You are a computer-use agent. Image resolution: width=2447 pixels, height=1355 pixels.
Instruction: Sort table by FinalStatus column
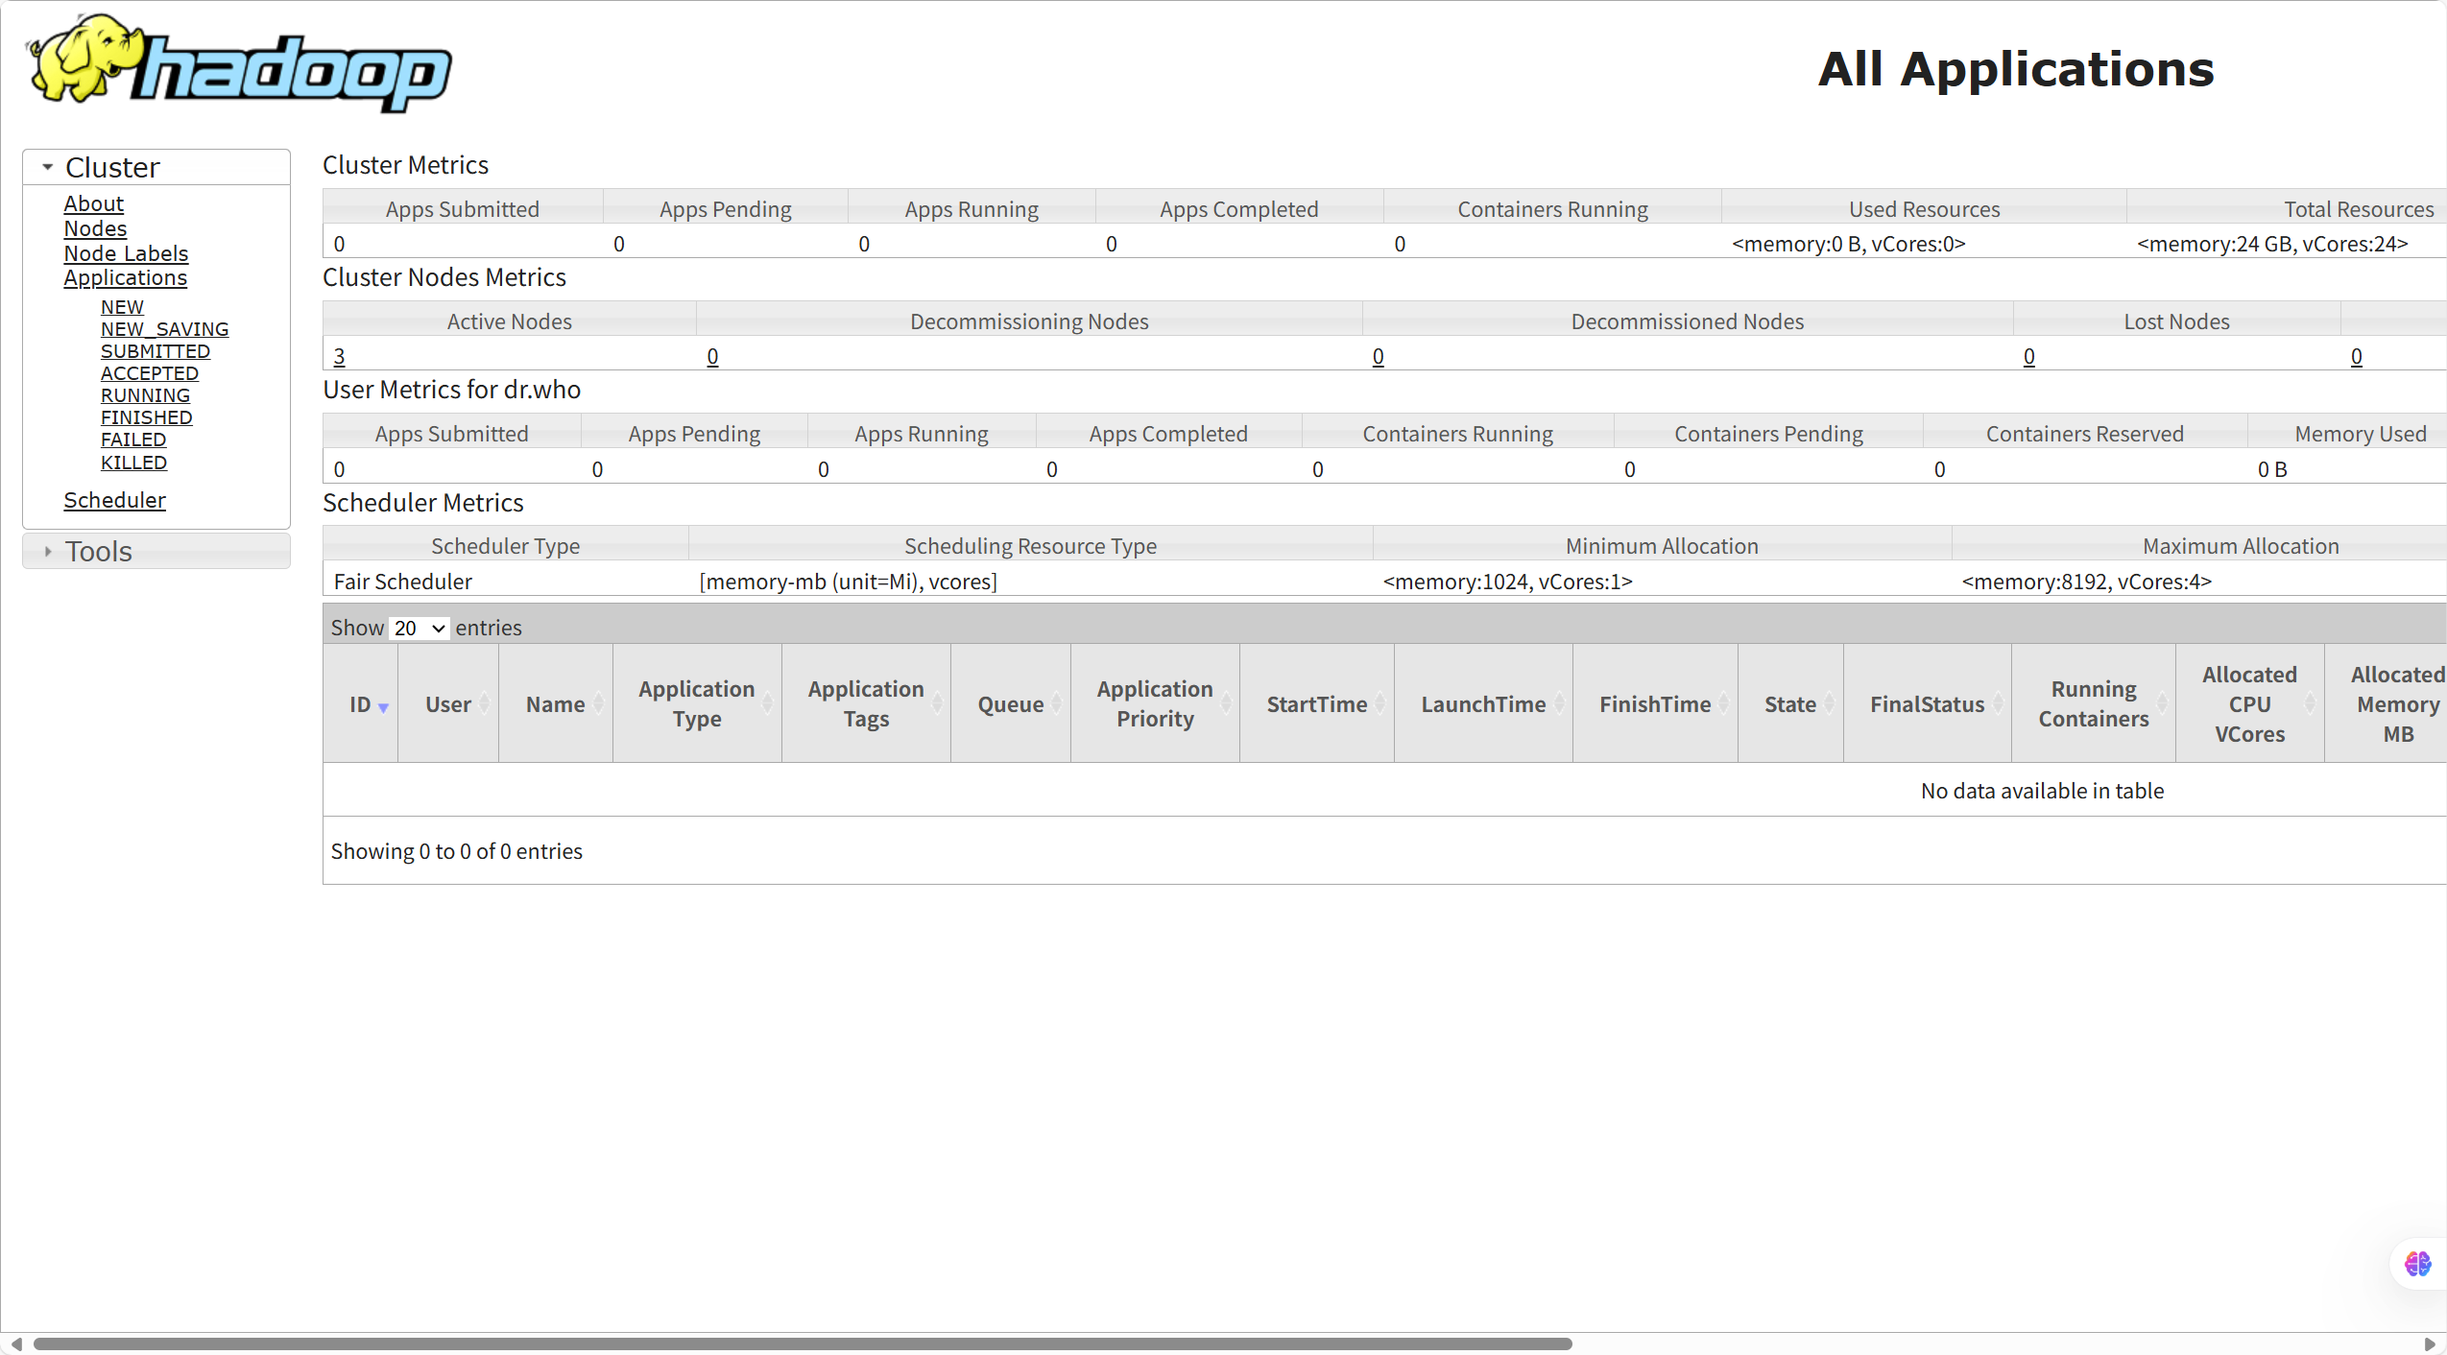(x=1927, y=703)
